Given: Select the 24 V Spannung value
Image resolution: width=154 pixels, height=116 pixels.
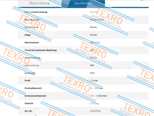Looking at the screenshot, I should pos(92,73).
